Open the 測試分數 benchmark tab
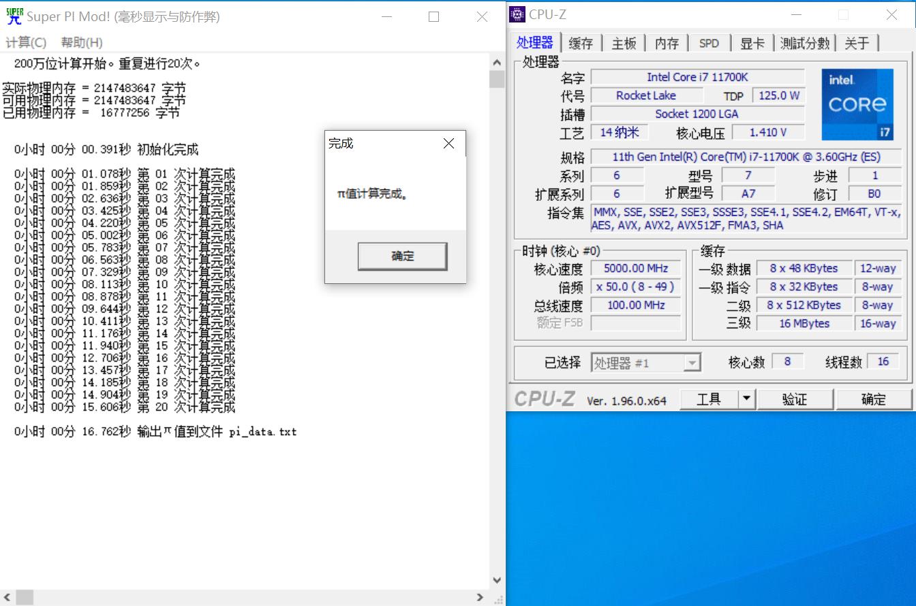916x606 pixels. coord(805,43)
